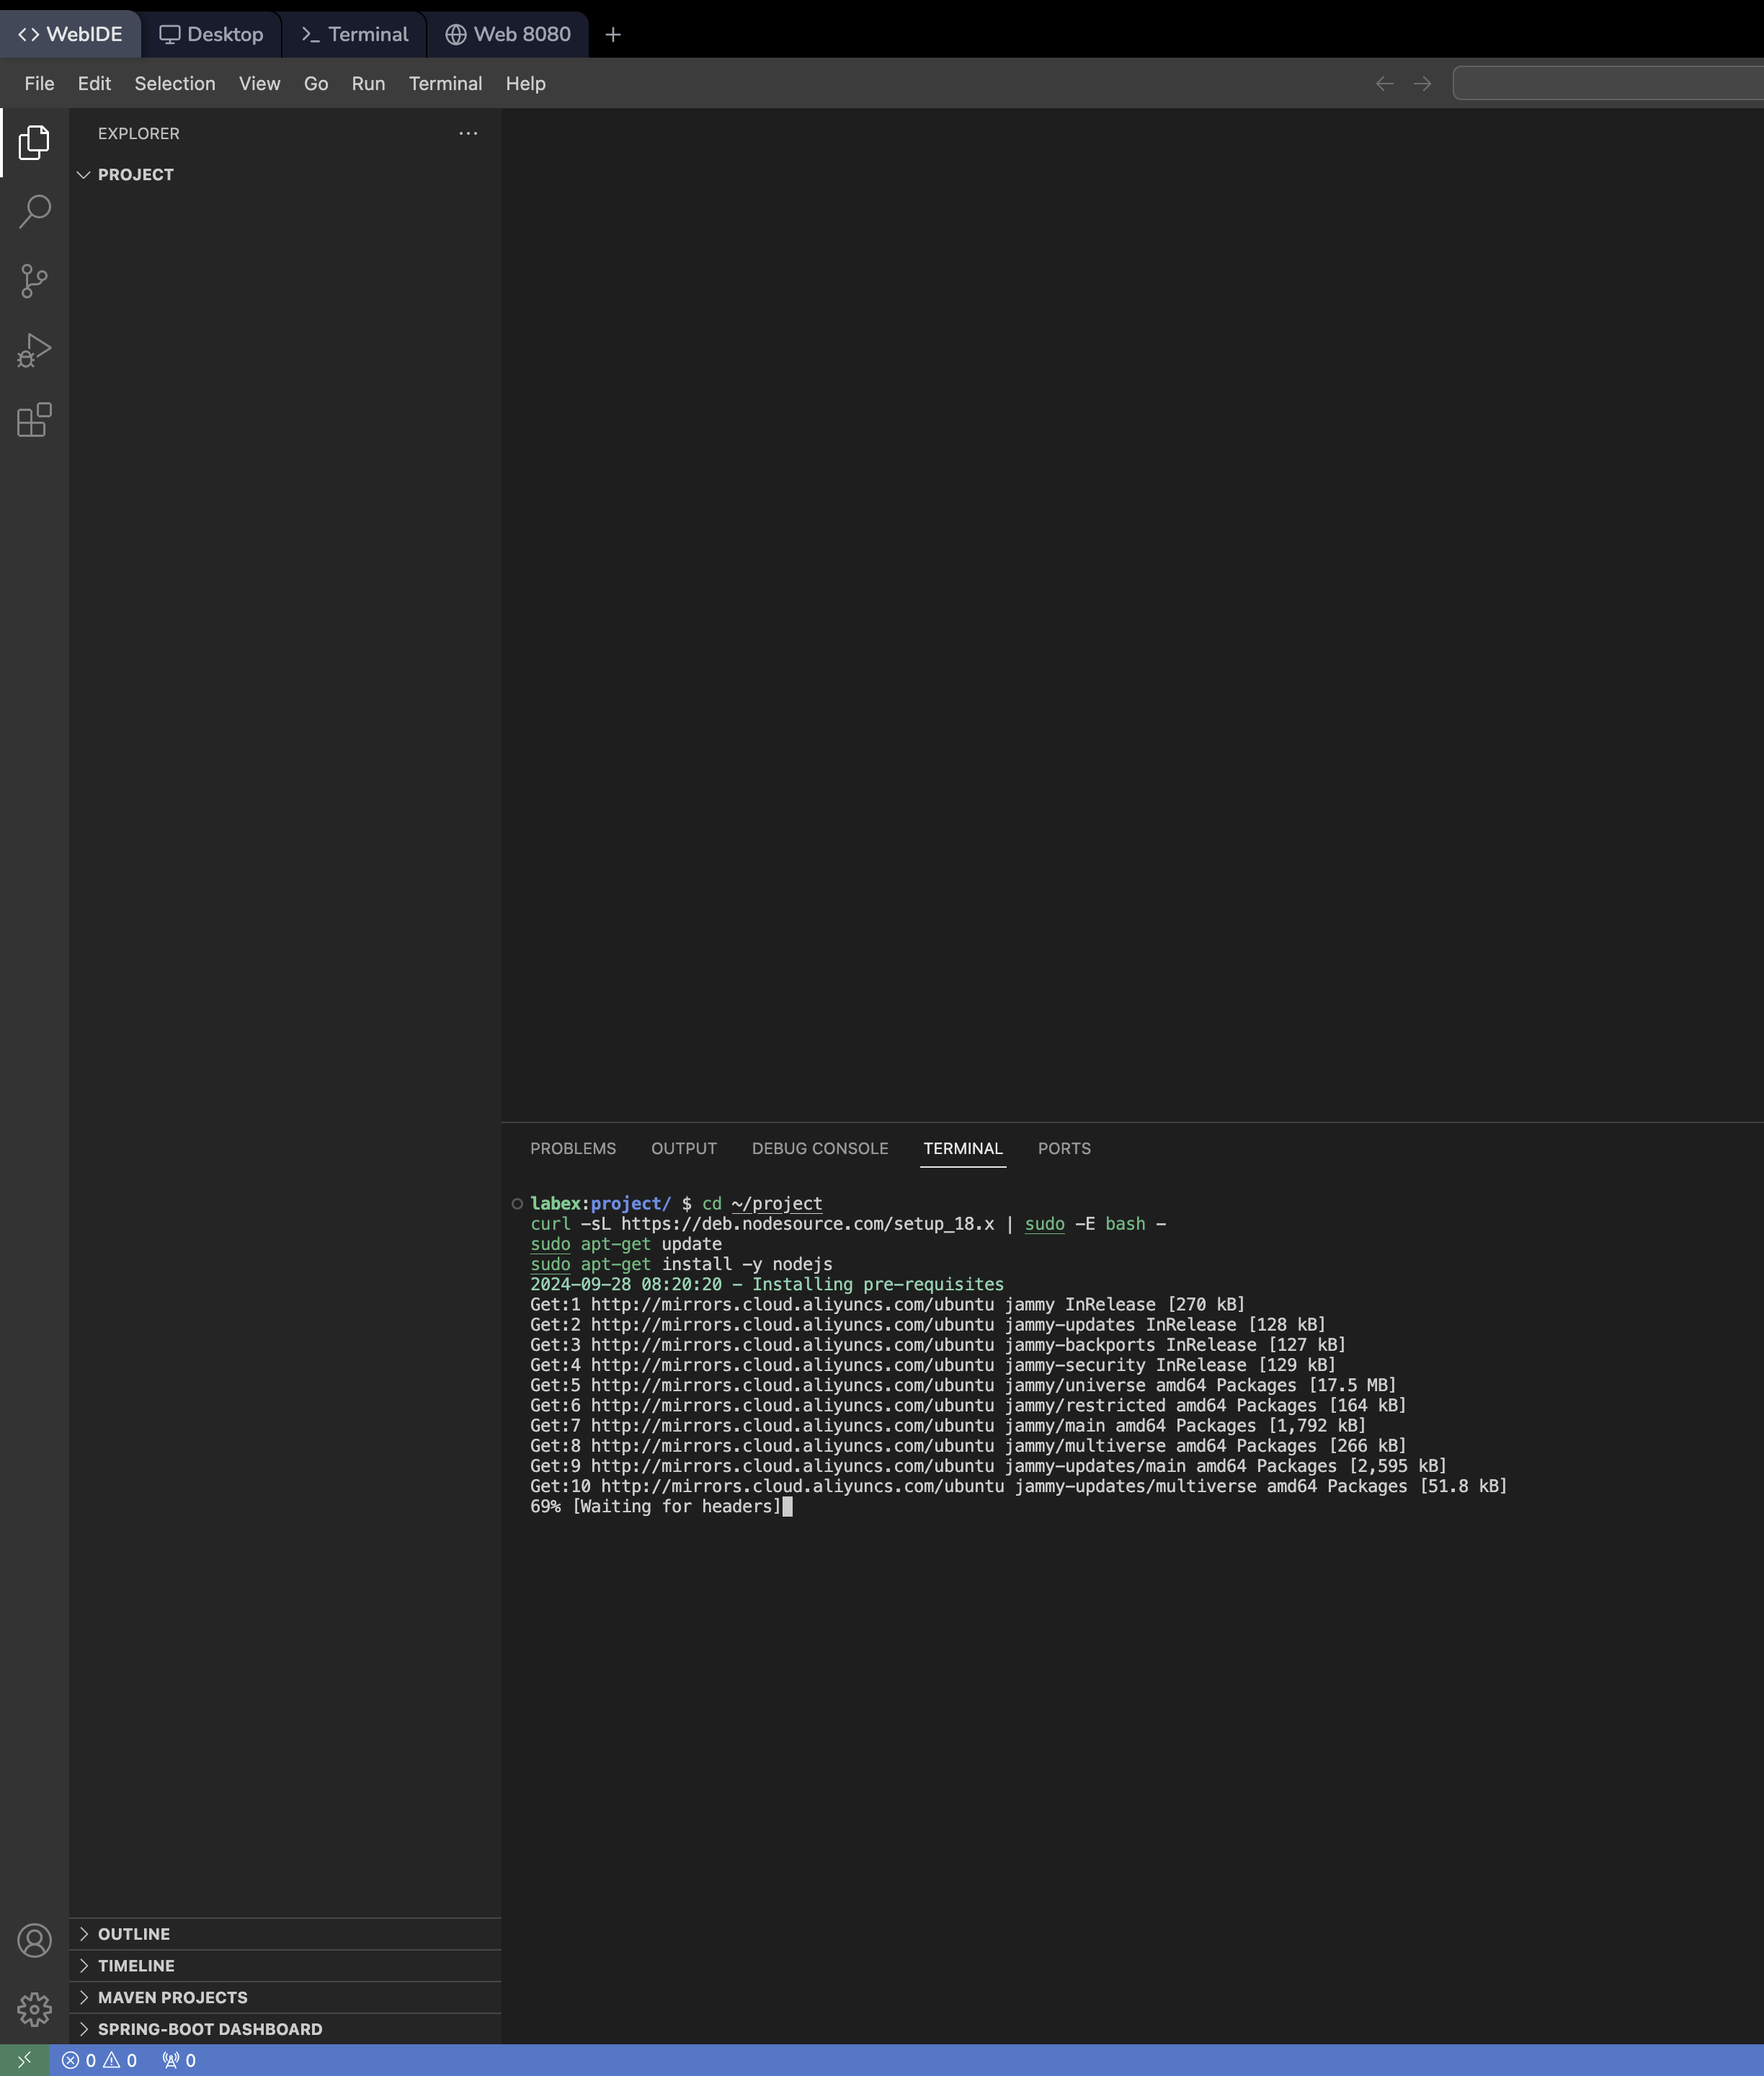Open the Explorer panel icon

pyautogui.click(x=34, y=143)
